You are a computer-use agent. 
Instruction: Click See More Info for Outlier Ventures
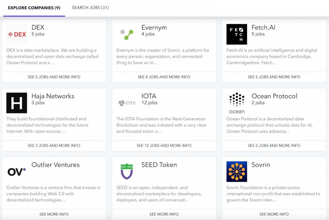click(x=54, y=214)
